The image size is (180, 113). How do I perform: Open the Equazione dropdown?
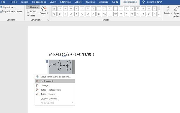pos(8,7)
